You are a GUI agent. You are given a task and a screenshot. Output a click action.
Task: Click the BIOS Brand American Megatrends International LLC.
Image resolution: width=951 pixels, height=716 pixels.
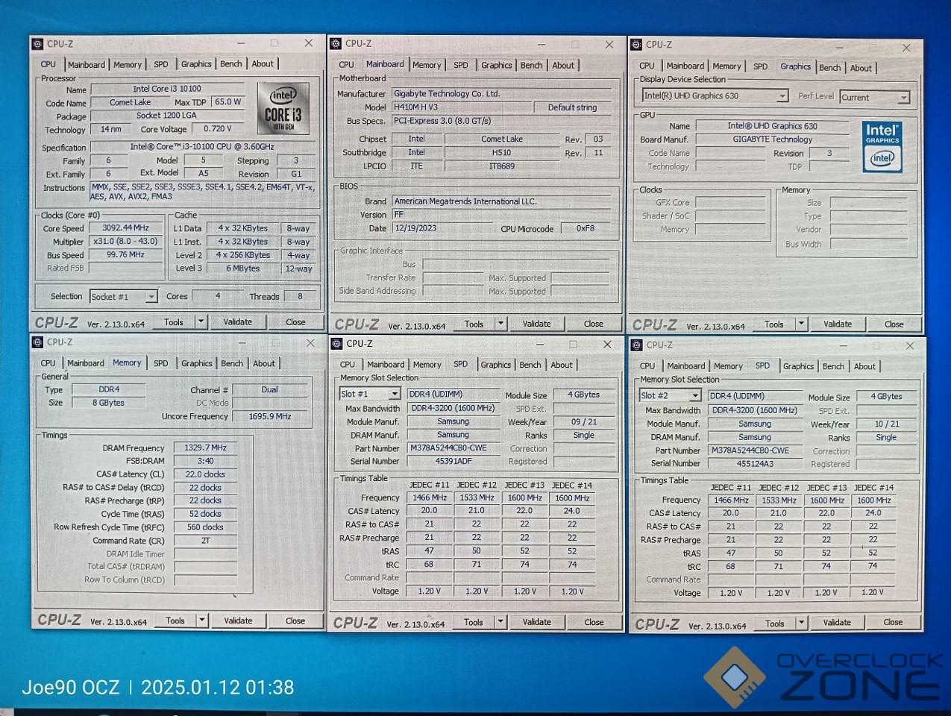[501, 201]
